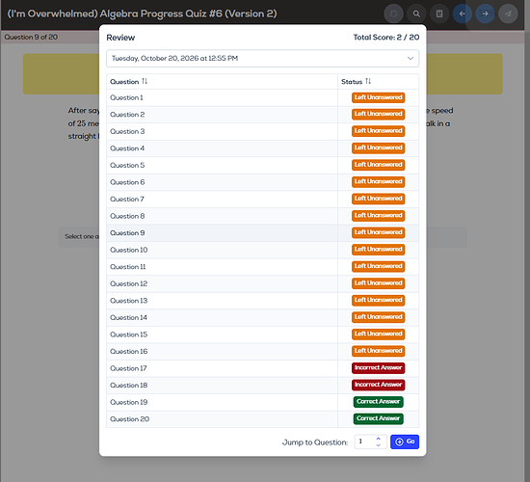The image size is (530, 482).
Task: Select the Question 5 row
Action: pyautogui.click(x=263, y=166)
